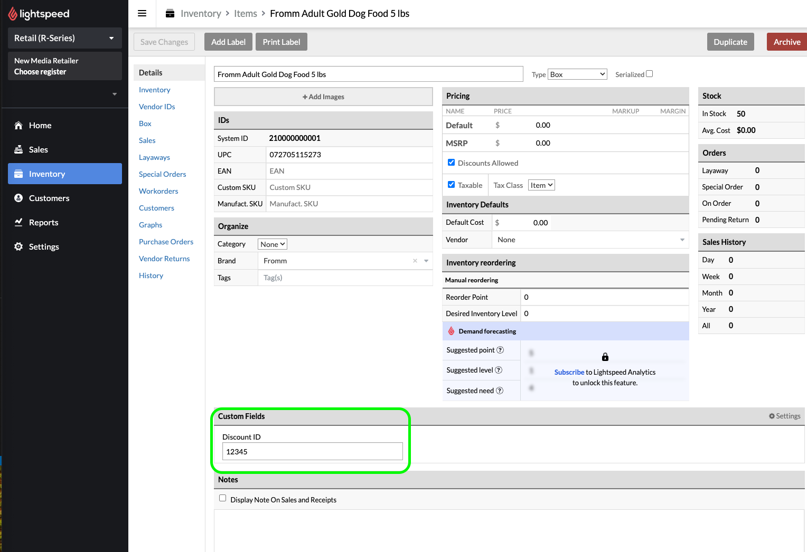Viewport: 807px width, 552px height.
Task: Click the Tags input field
Action: (x=345, y=278)
